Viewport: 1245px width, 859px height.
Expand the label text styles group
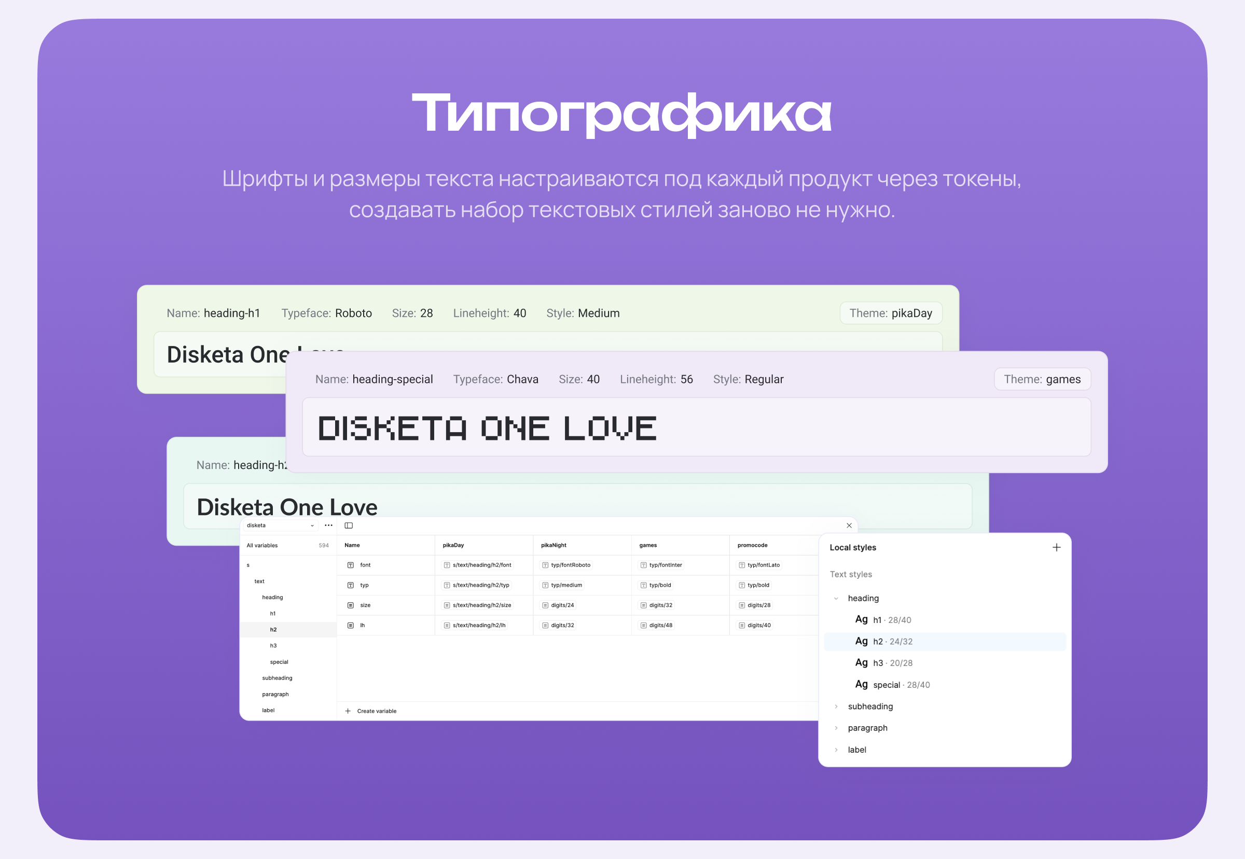pos(836,750)
